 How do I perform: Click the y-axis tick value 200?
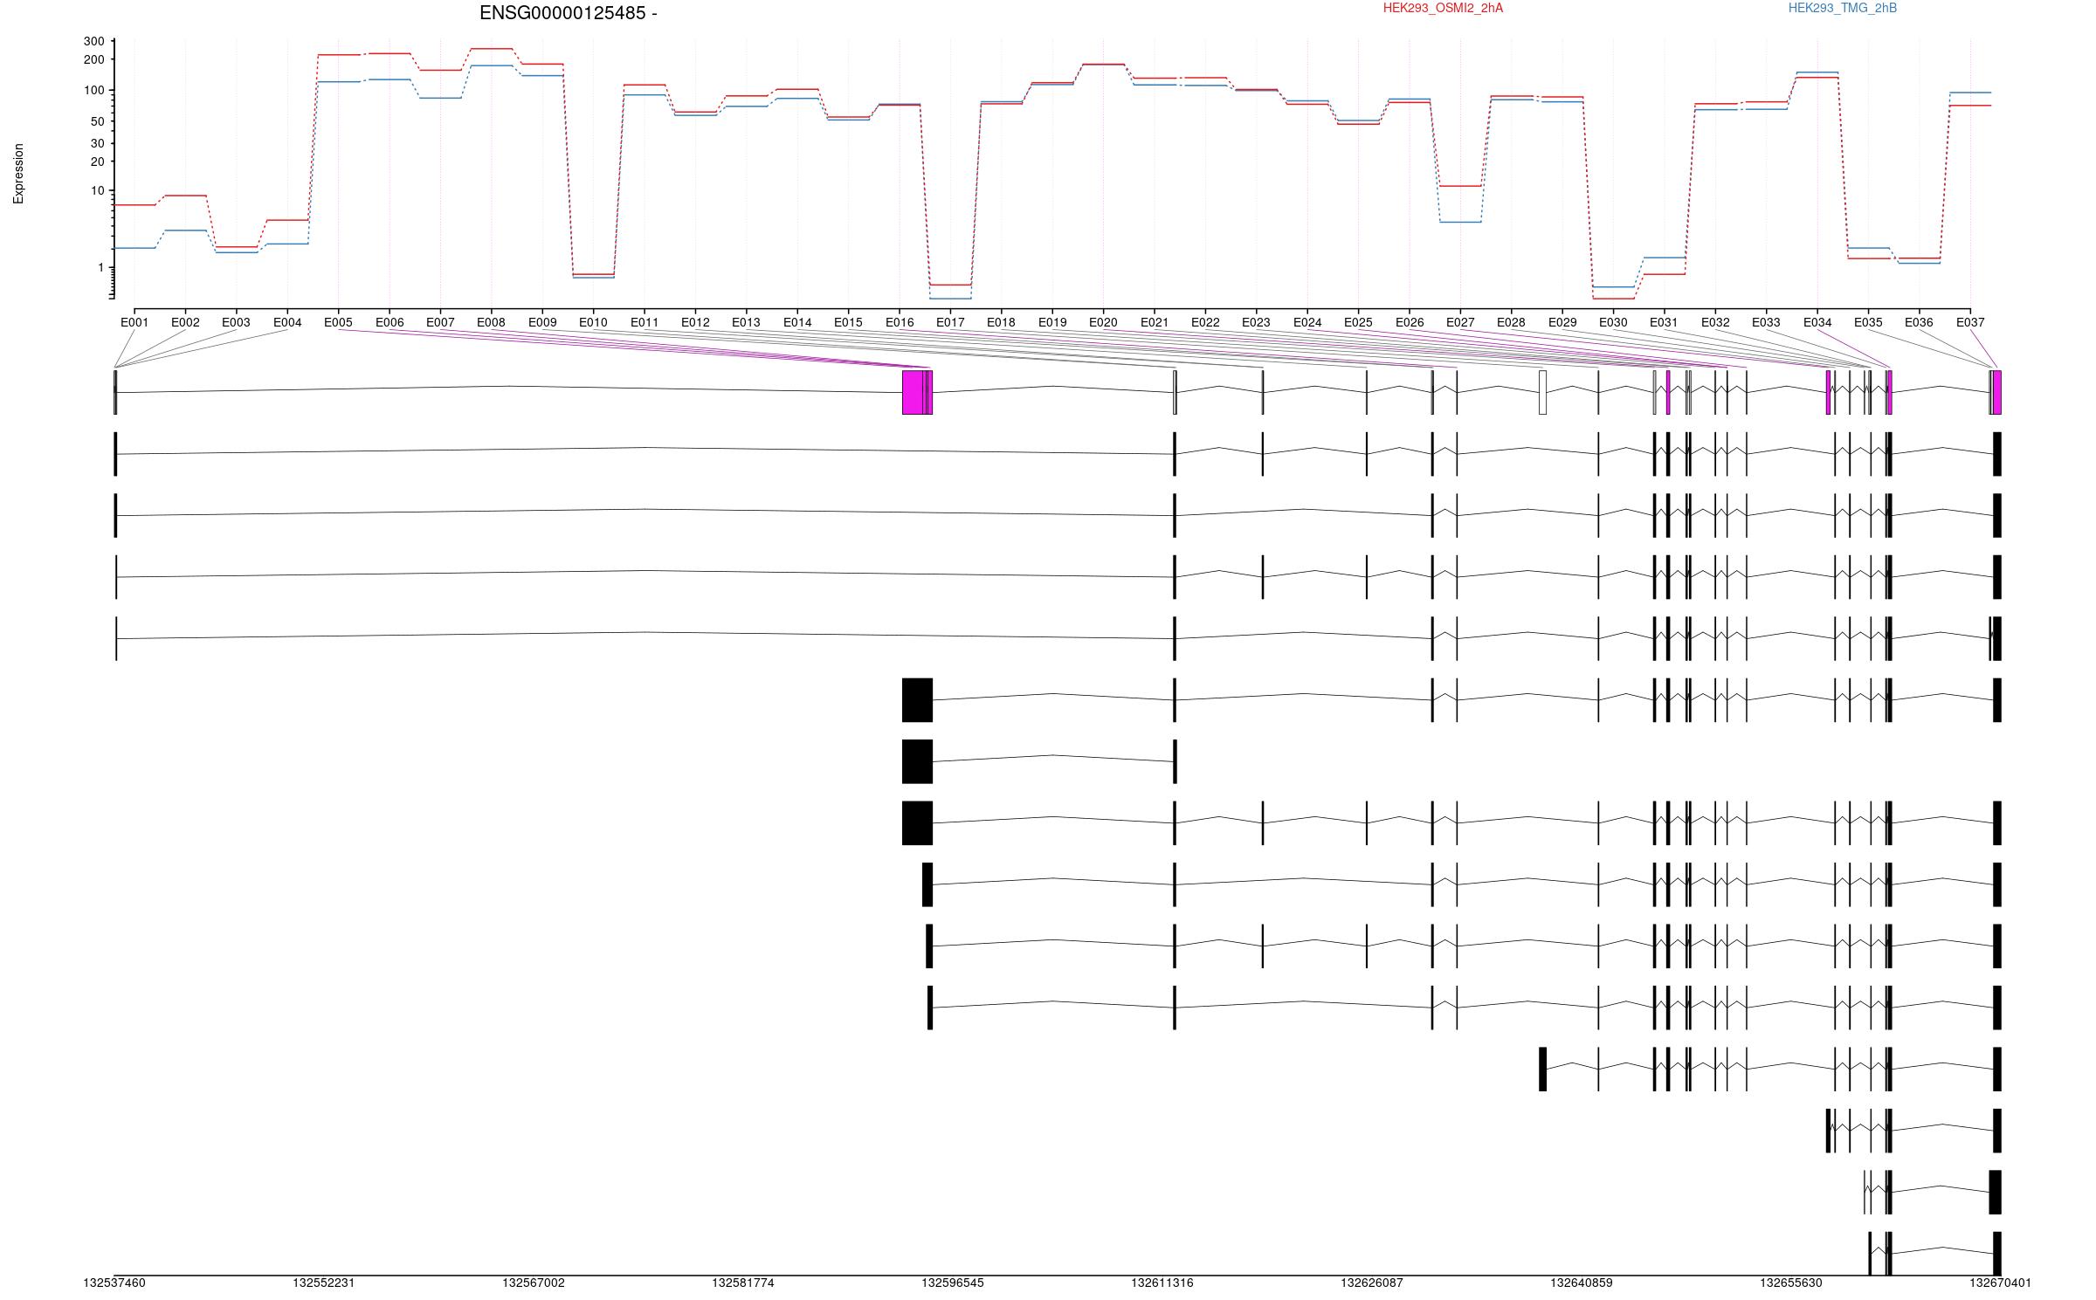point(93,59)
